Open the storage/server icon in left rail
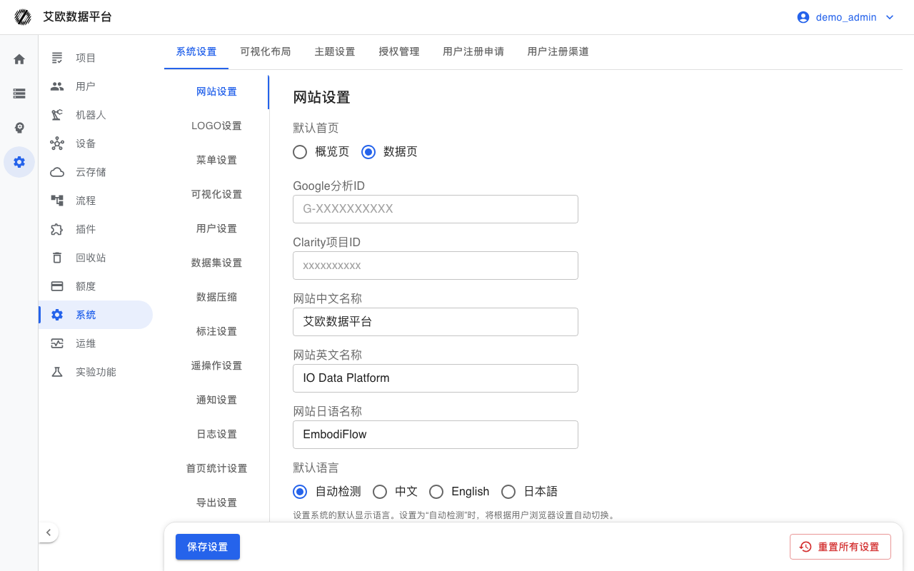This screenshot has height=571, width=914. coord(19,94)
